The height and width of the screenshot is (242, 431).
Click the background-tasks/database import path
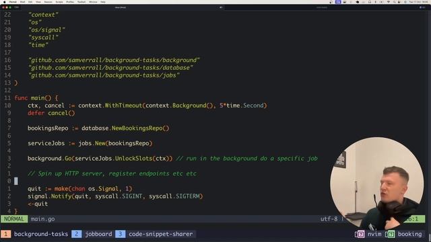tap(110, 67)
